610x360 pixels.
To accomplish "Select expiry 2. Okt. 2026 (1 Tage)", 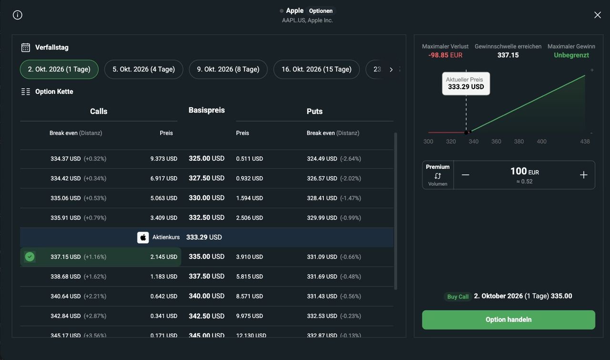I will tap(59, 69).
